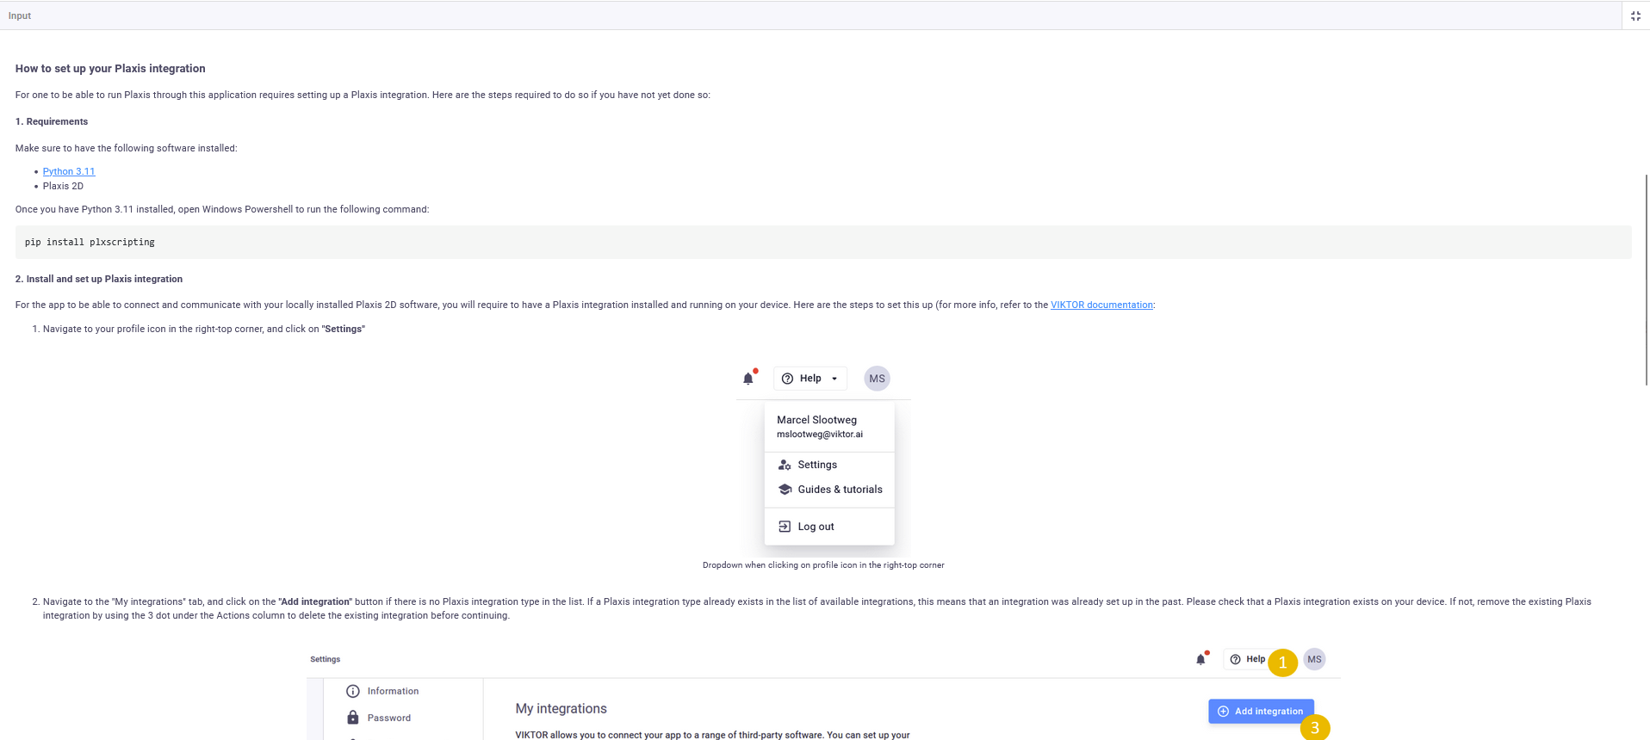Select Guides & tutorials in the dropdown

point(839,490)
